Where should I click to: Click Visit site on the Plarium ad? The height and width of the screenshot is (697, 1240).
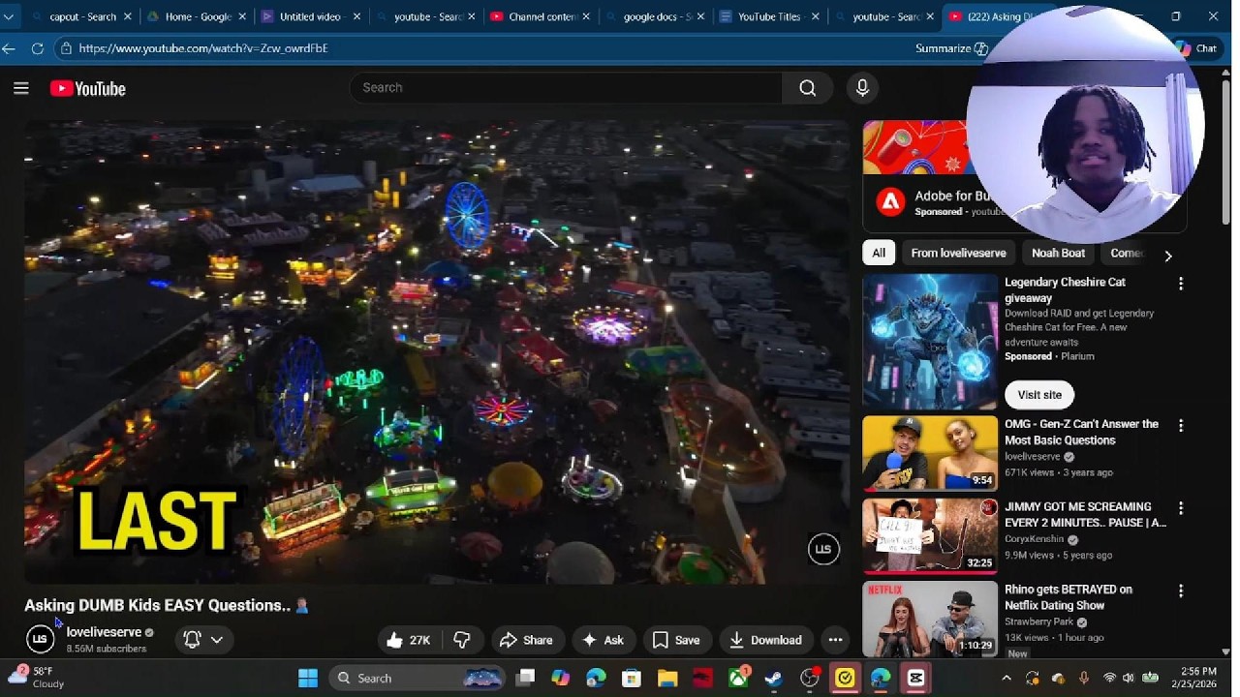pos(1039,395)
